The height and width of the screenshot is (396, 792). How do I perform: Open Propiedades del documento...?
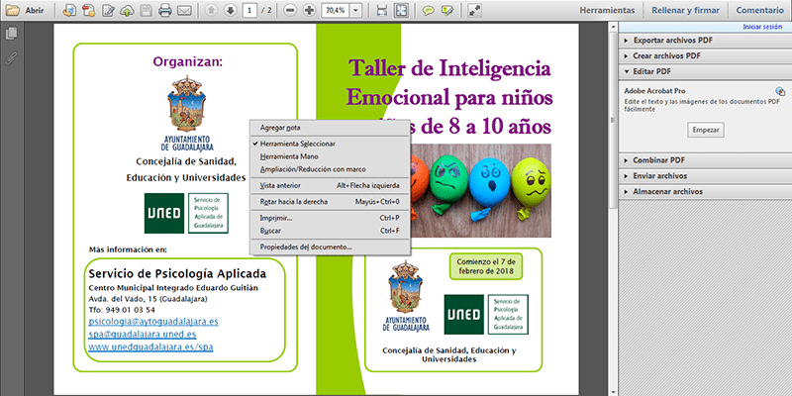(330, 247)
